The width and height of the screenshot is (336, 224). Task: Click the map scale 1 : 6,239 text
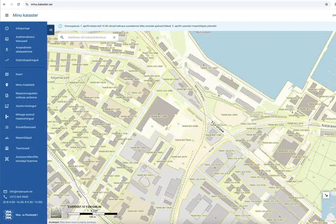click(x=92, y=211)
